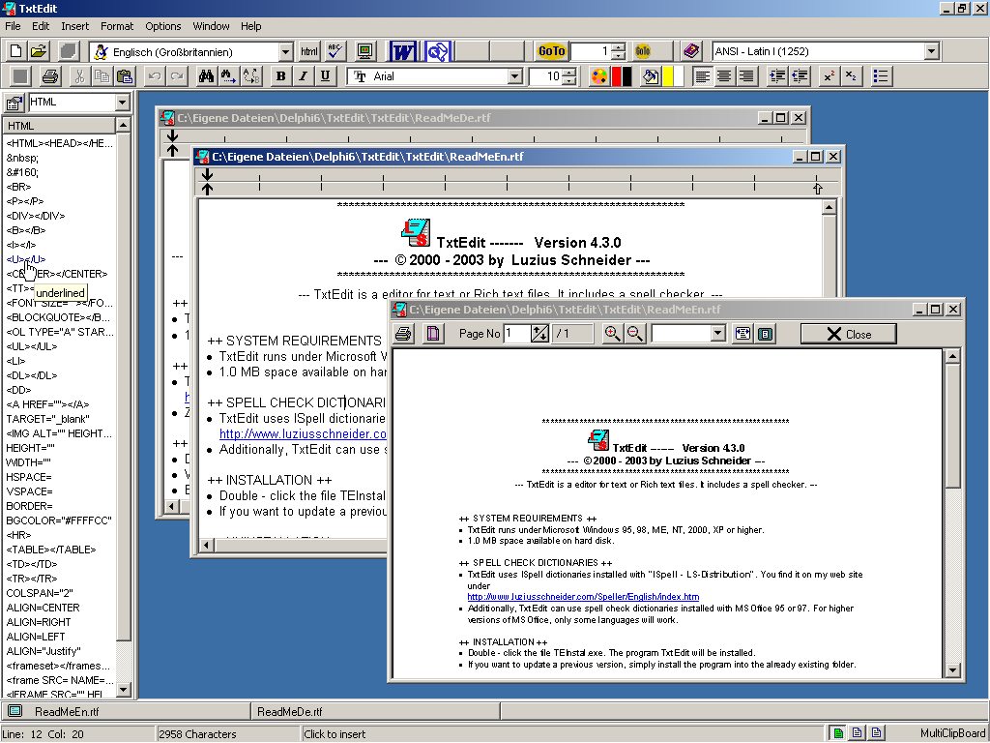Switch to the ReadMeDe.rtf document tab
Image resolution: width=990 pixels, height=743 pixels.
(x=290, y=712)
